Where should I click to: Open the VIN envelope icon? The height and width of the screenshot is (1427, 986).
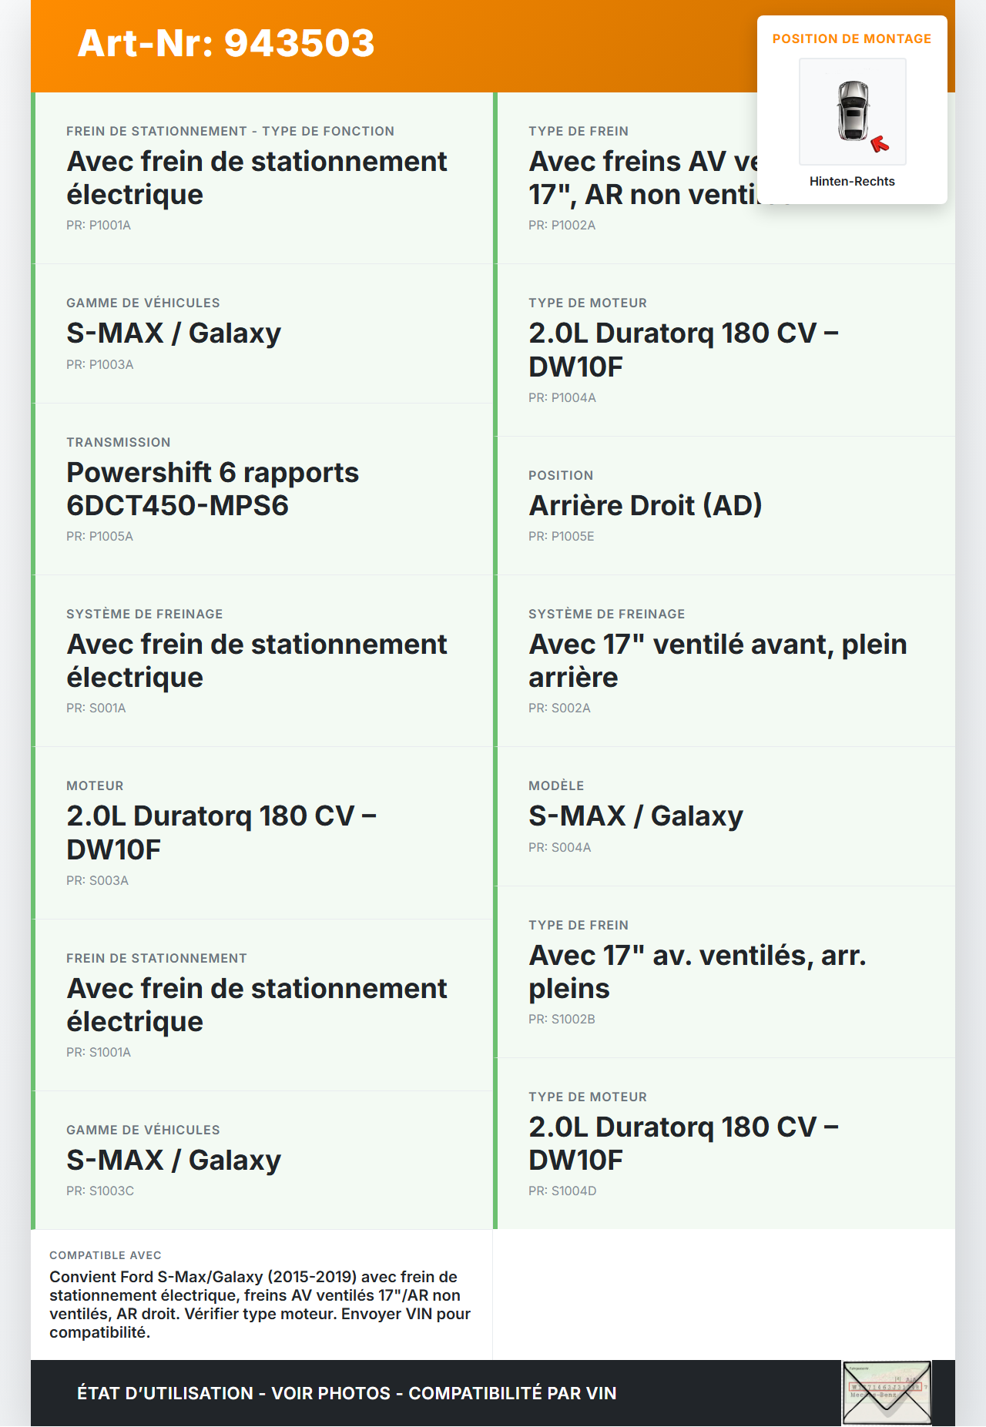(887, 1393)
